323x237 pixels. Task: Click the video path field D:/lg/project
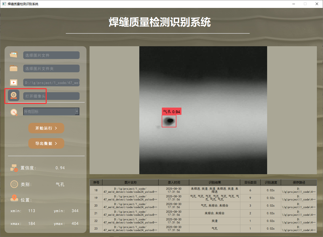click(51, 82)
